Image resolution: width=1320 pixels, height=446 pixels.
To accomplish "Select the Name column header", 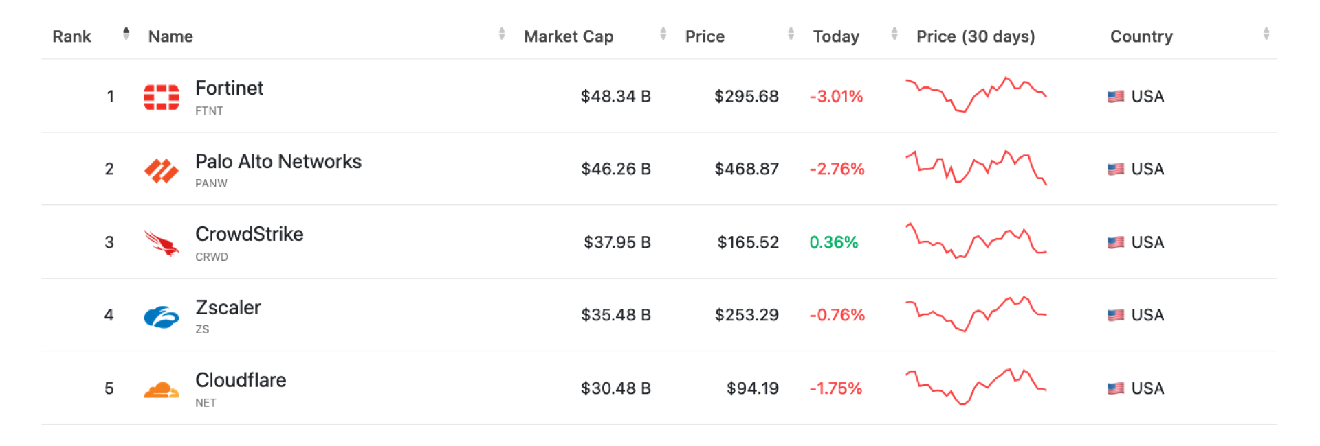I will pos(170,36).
